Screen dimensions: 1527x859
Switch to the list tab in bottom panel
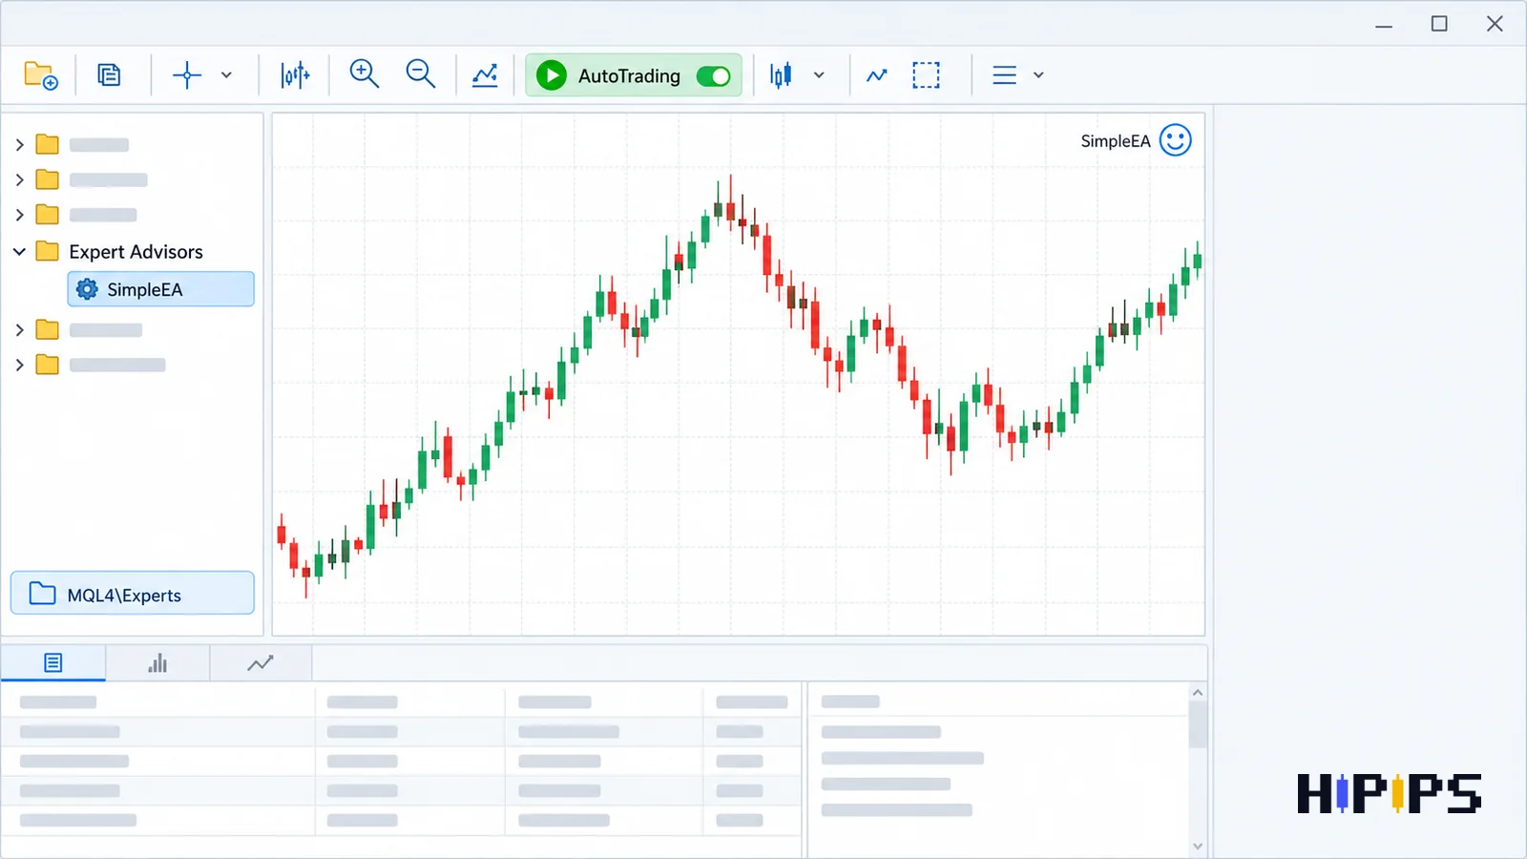click(53, 663)
